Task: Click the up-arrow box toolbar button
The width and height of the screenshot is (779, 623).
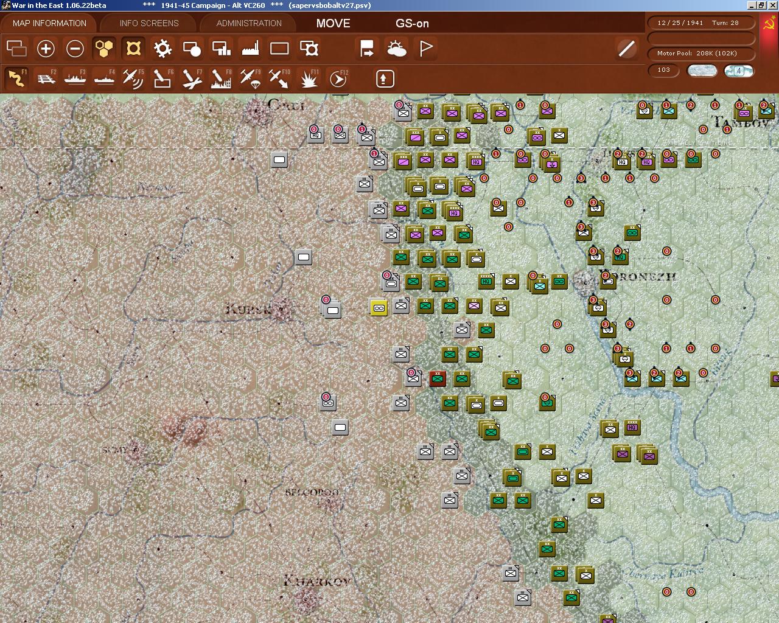Action: pos(385,78)
